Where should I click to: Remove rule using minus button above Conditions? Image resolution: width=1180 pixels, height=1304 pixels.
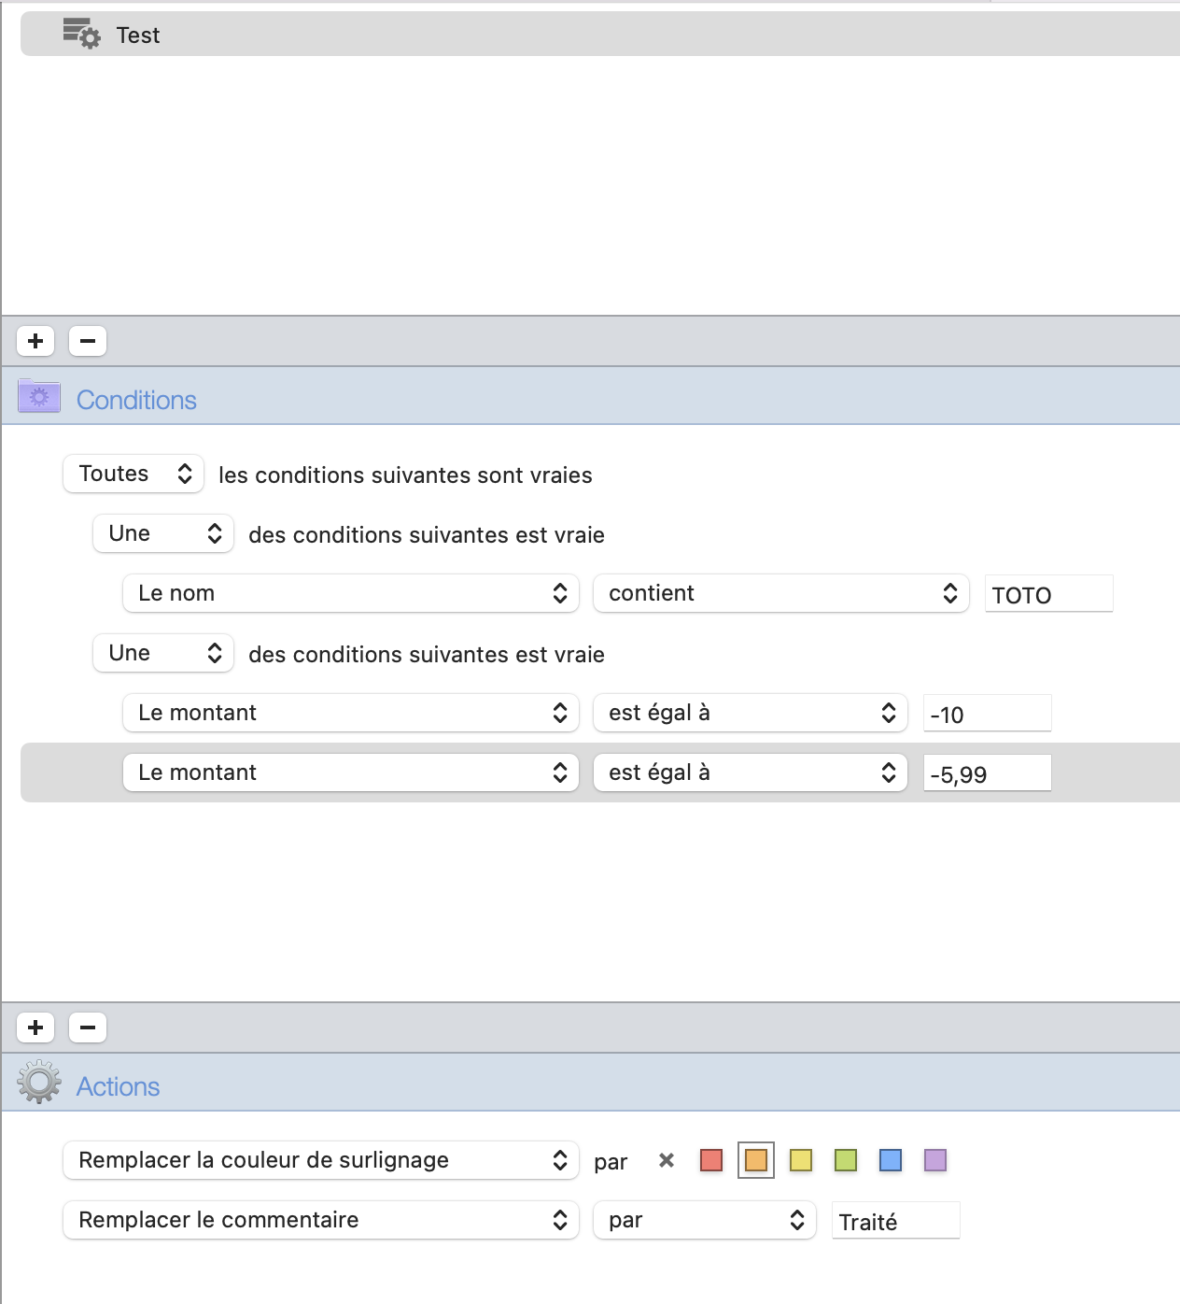pos(88,341)
